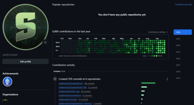Click the infra-ops commits progress bar
Image resolution: width=194 pixels, height=105 pixels.
tap(143, 91)
